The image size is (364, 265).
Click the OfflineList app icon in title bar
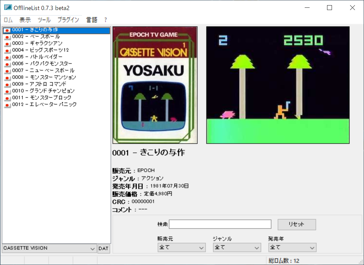click(7, 7)
